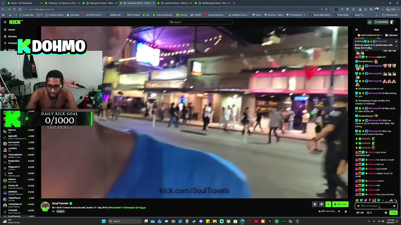Expand the pinned chat message
Screen dimensions: 401x225
pos(396,46)
